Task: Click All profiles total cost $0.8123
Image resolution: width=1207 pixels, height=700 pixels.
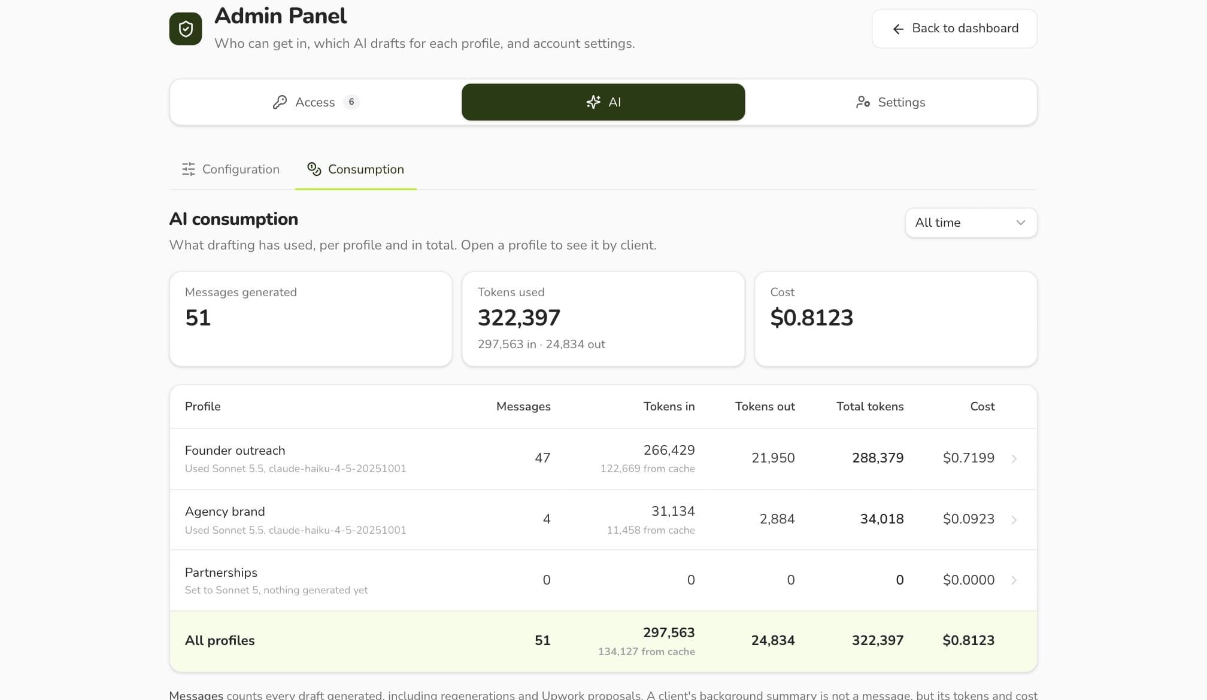Action: [968, 640]
